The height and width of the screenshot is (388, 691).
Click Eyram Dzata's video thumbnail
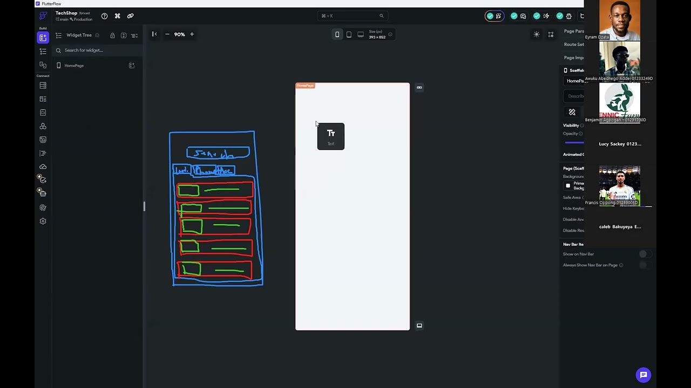619,20
